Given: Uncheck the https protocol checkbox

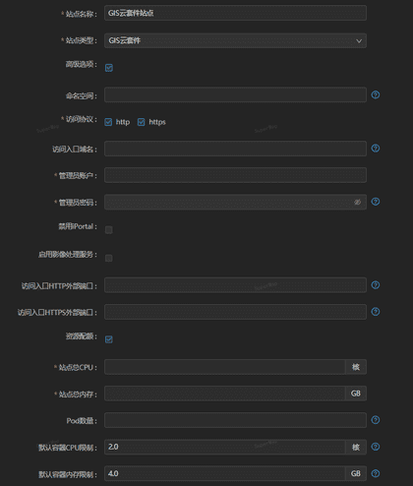Looking at the screenshot, I should (x=141, y=122).
